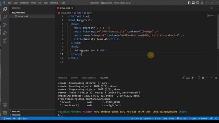Close the index.html editor tab

coord(72,8)
